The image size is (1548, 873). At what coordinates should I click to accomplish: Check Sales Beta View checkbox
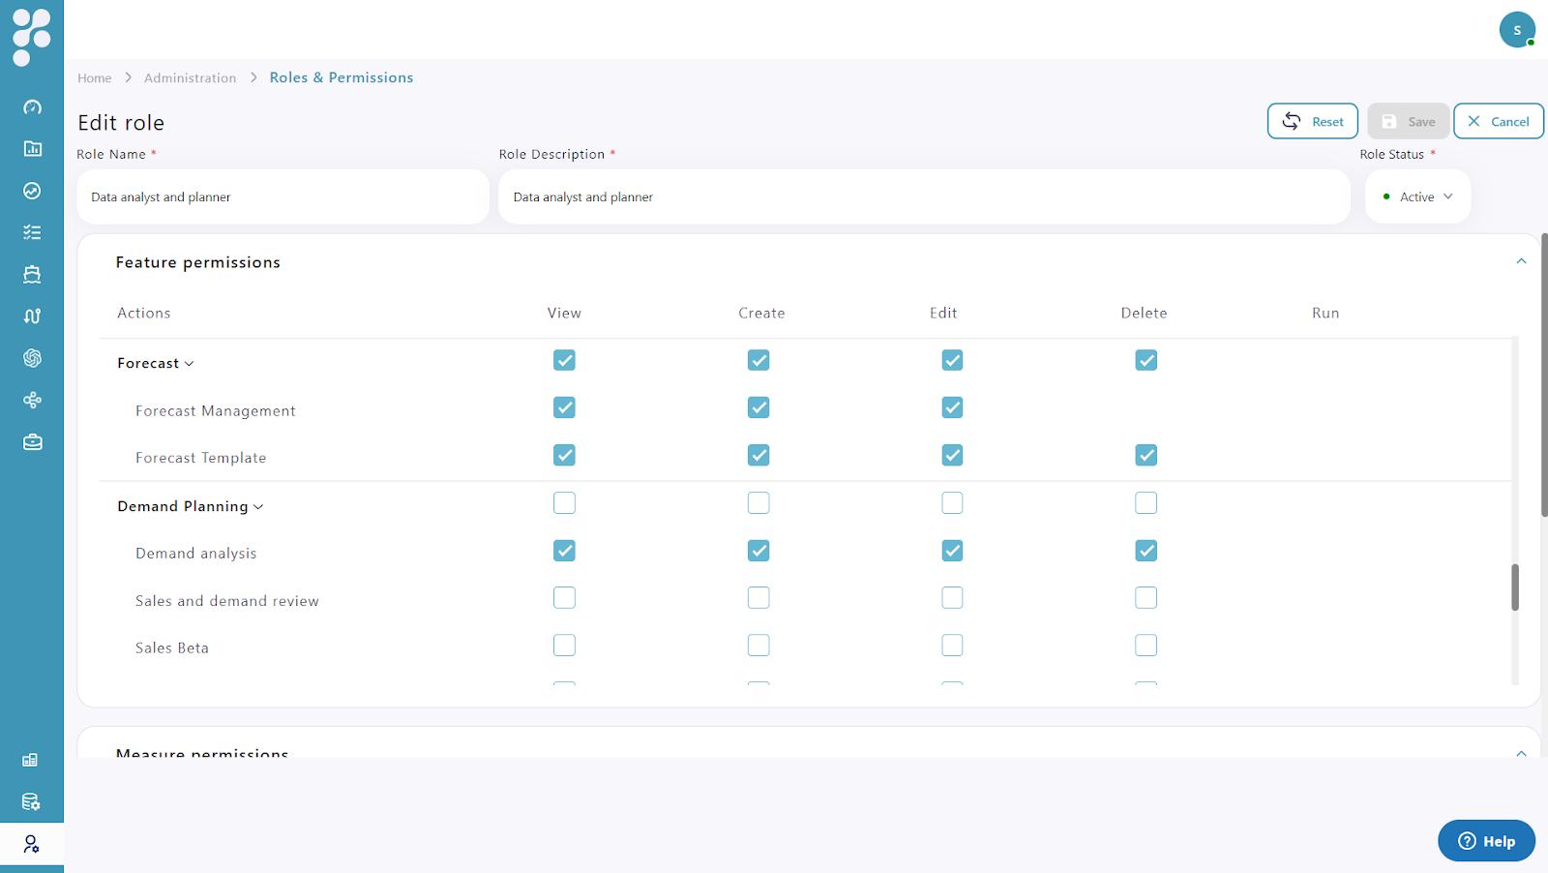coord(564,646)
